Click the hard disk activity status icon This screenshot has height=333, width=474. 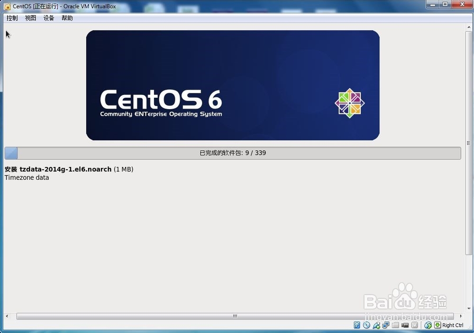tap(357, 325)
